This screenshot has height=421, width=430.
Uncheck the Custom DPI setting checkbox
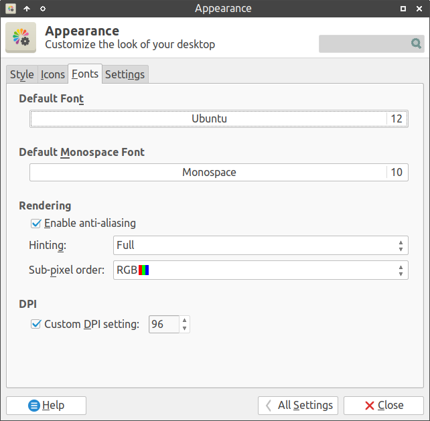coord(36,325)
